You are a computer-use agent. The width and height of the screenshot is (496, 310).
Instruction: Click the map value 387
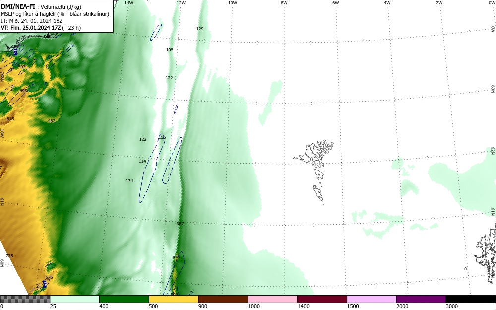(180, 224)
